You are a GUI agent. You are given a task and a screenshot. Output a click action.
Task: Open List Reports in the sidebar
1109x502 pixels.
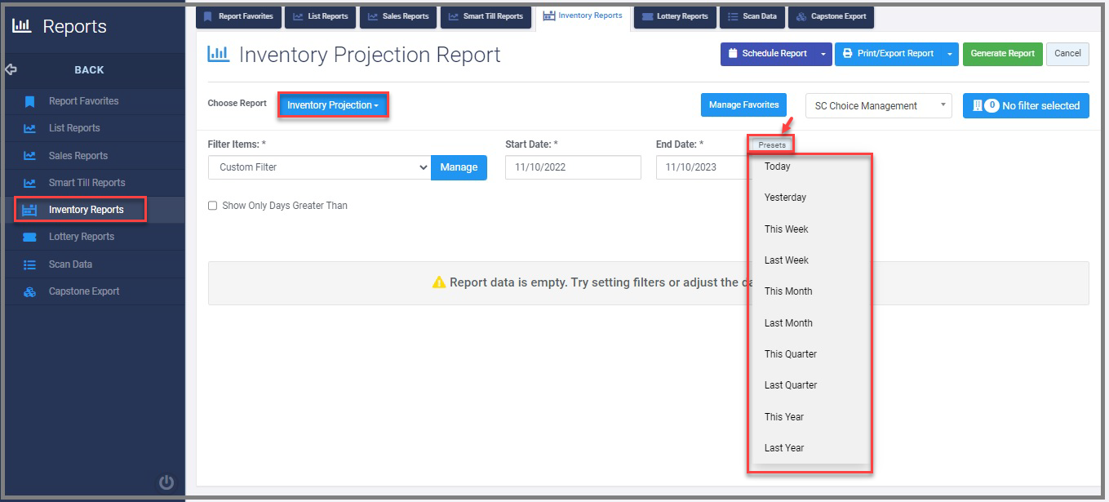coord(95,128)
